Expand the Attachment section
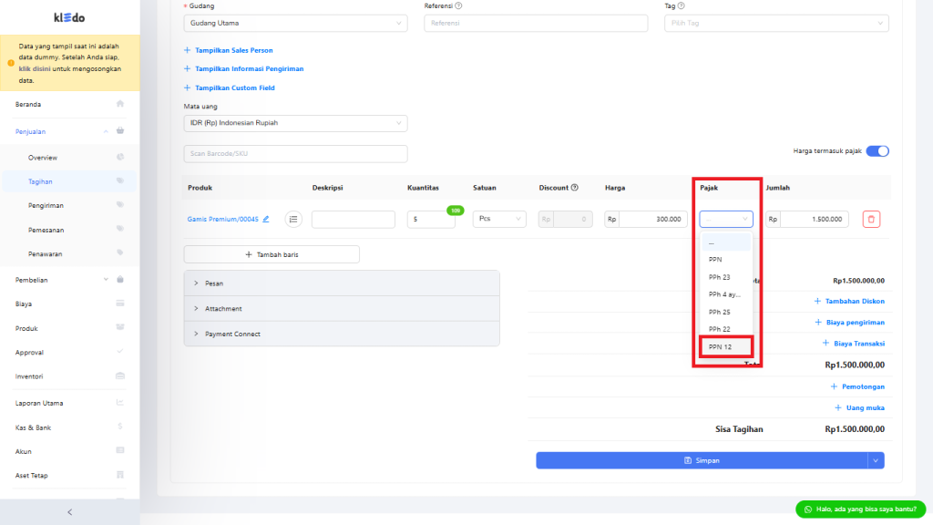 tap(342, 309)
